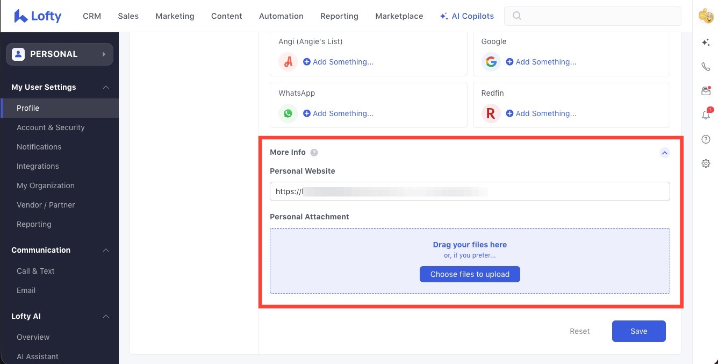Open the inbox icon with red dot

(x=706, y=91)
